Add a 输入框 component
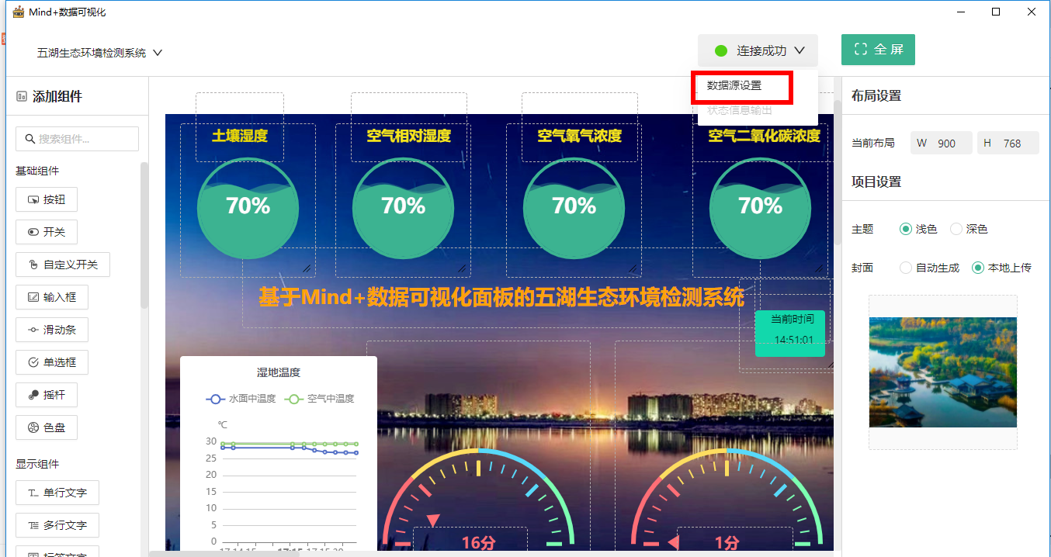Image resolution: width=1051 pixels, height=557 pixels. coord(52,297)
